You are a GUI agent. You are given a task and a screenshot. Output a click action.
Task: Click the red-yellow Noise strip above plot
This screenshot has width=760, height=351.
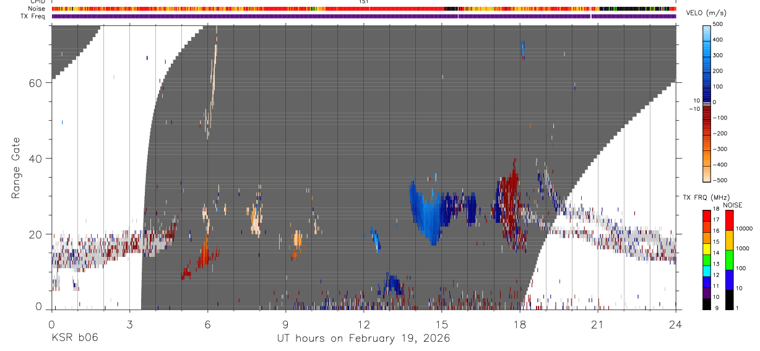pyautogui.click(x=364, y=9)
